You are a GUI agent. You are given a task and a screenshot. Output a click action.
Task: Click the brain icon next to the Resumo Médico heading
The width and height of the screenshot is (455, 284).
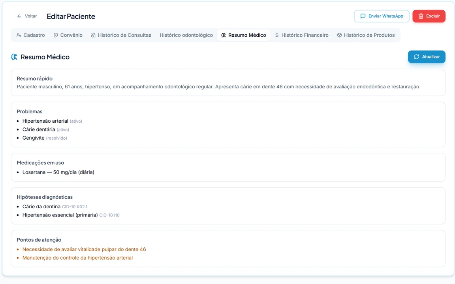[14, 57]
